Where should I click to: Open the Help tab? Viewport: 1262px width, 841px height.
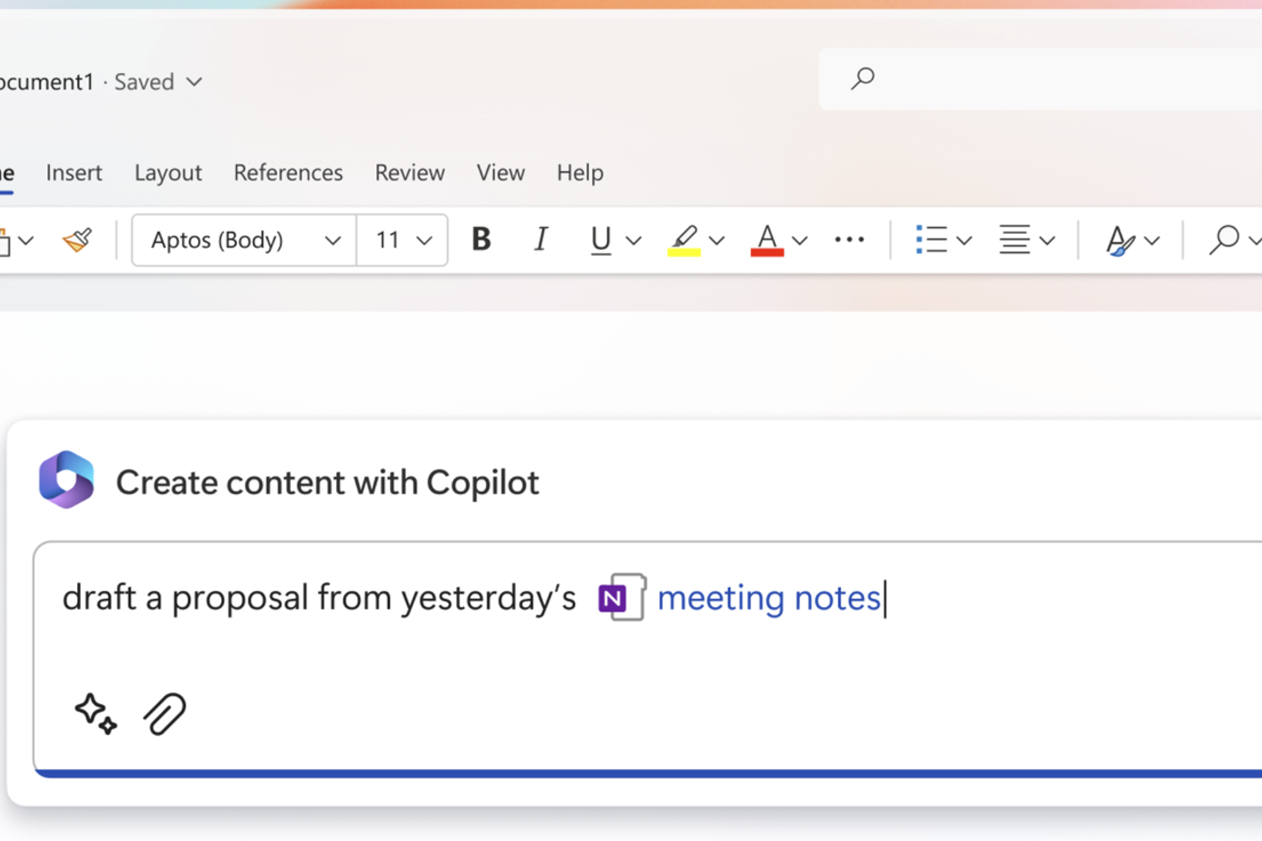(580, 172)
